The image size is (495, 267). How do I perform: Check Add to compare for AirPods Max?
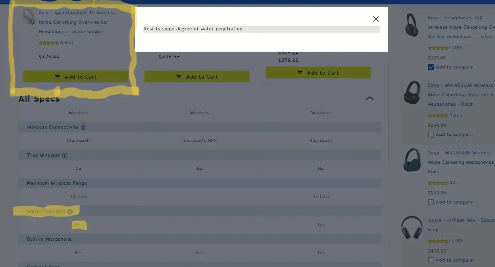tap(431, 260)
